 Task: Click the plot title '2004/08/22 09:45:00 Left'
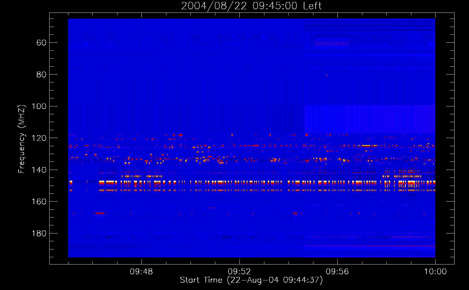click(x=251, y=6)
